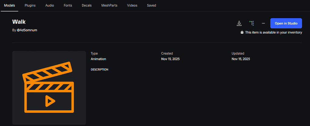Show the Saved tab
Viewport: 310px width, 126px height.
pos(151,5)
